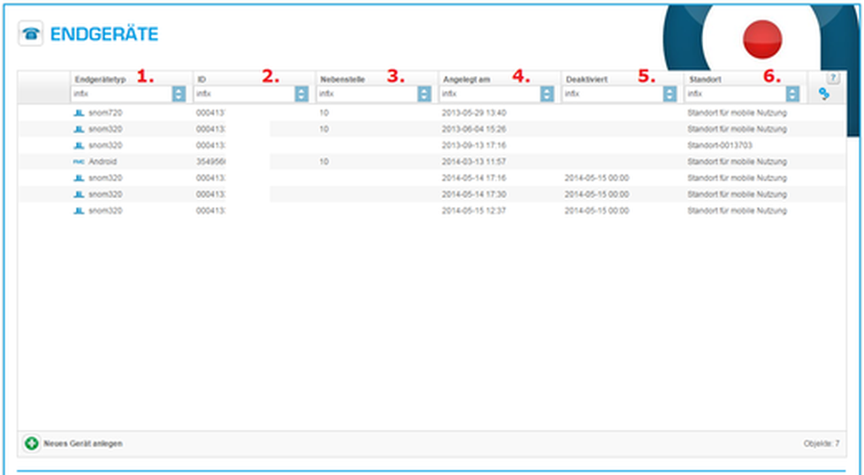
Task: Open filter mode selector for Standort column
Action: point(792,94)
